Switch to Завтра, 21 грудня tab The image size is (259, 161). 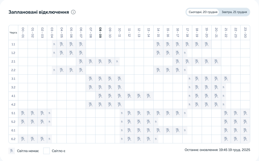[x=234, y=12]
